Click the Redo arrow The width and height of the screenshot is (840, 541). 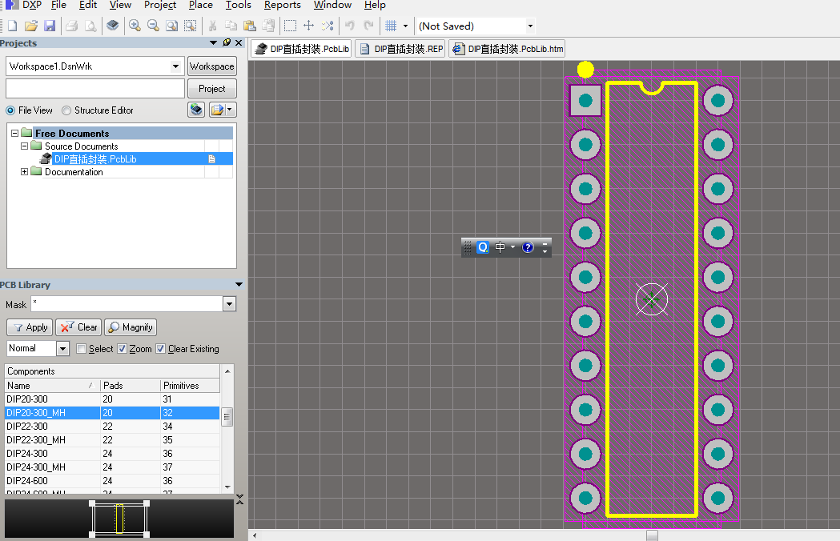click(368, 26)
